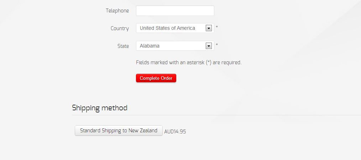Image resolution: width=361 pixels, height=160 pixels.
Task: Click "New Zealand" in the shipping button
Action: point(143,131)
